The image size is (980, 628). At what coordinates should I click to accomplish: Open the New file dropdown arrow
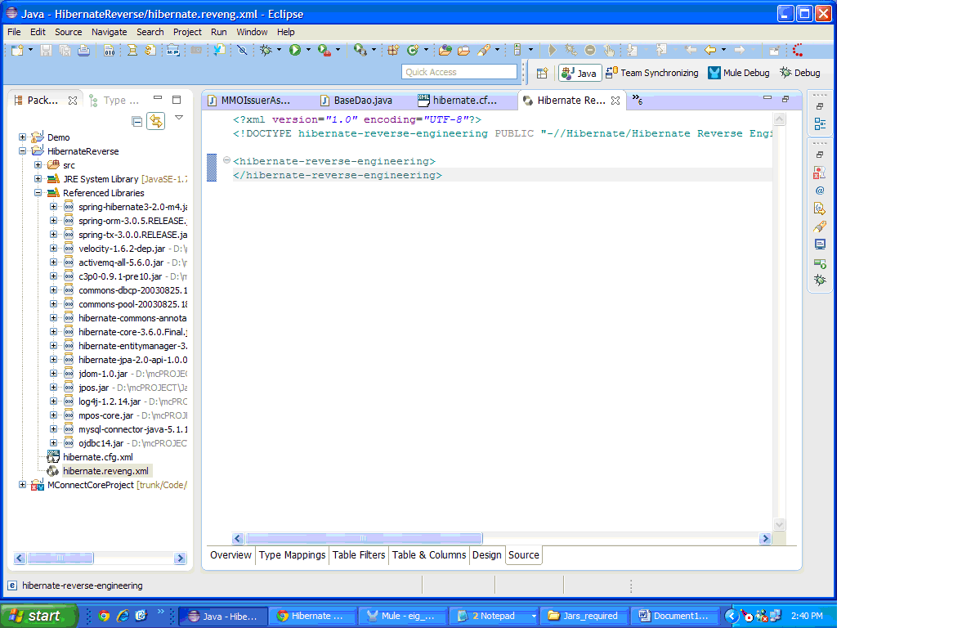tap(30, 50)
